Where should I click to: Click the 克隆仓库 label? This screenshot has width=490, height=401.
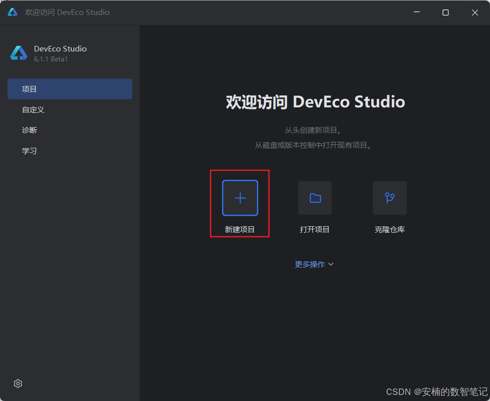pyautogui.click(x=390, y=230)
